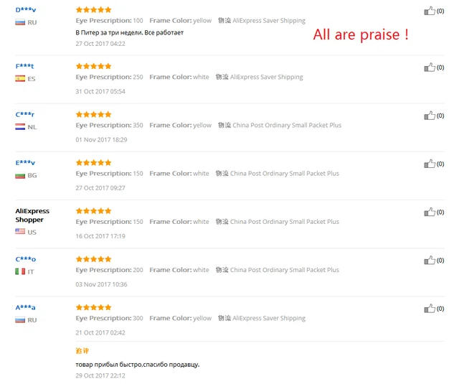The height and width of the screenshot is (384, 459).
Task: Open reviewer profile E***v
Action: pyautogui.click(x=25, y=162)
